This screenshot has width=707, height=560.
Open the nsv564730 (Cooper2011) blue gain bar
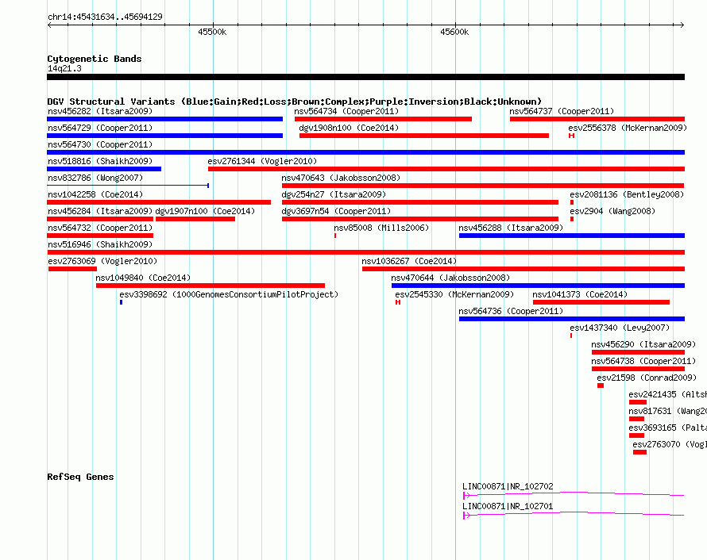[365, 152]
